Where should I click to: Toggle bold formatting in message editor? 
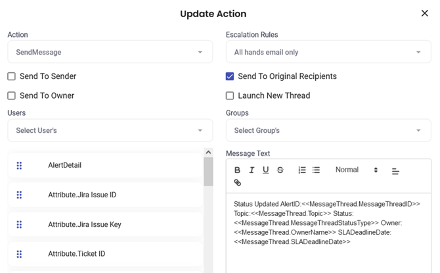238,170
